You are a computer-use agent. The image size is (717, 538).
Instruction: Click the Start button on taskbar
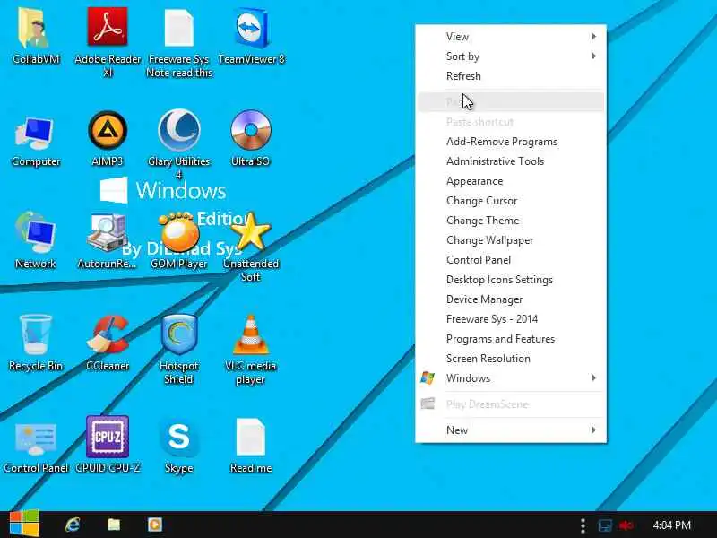24,525
